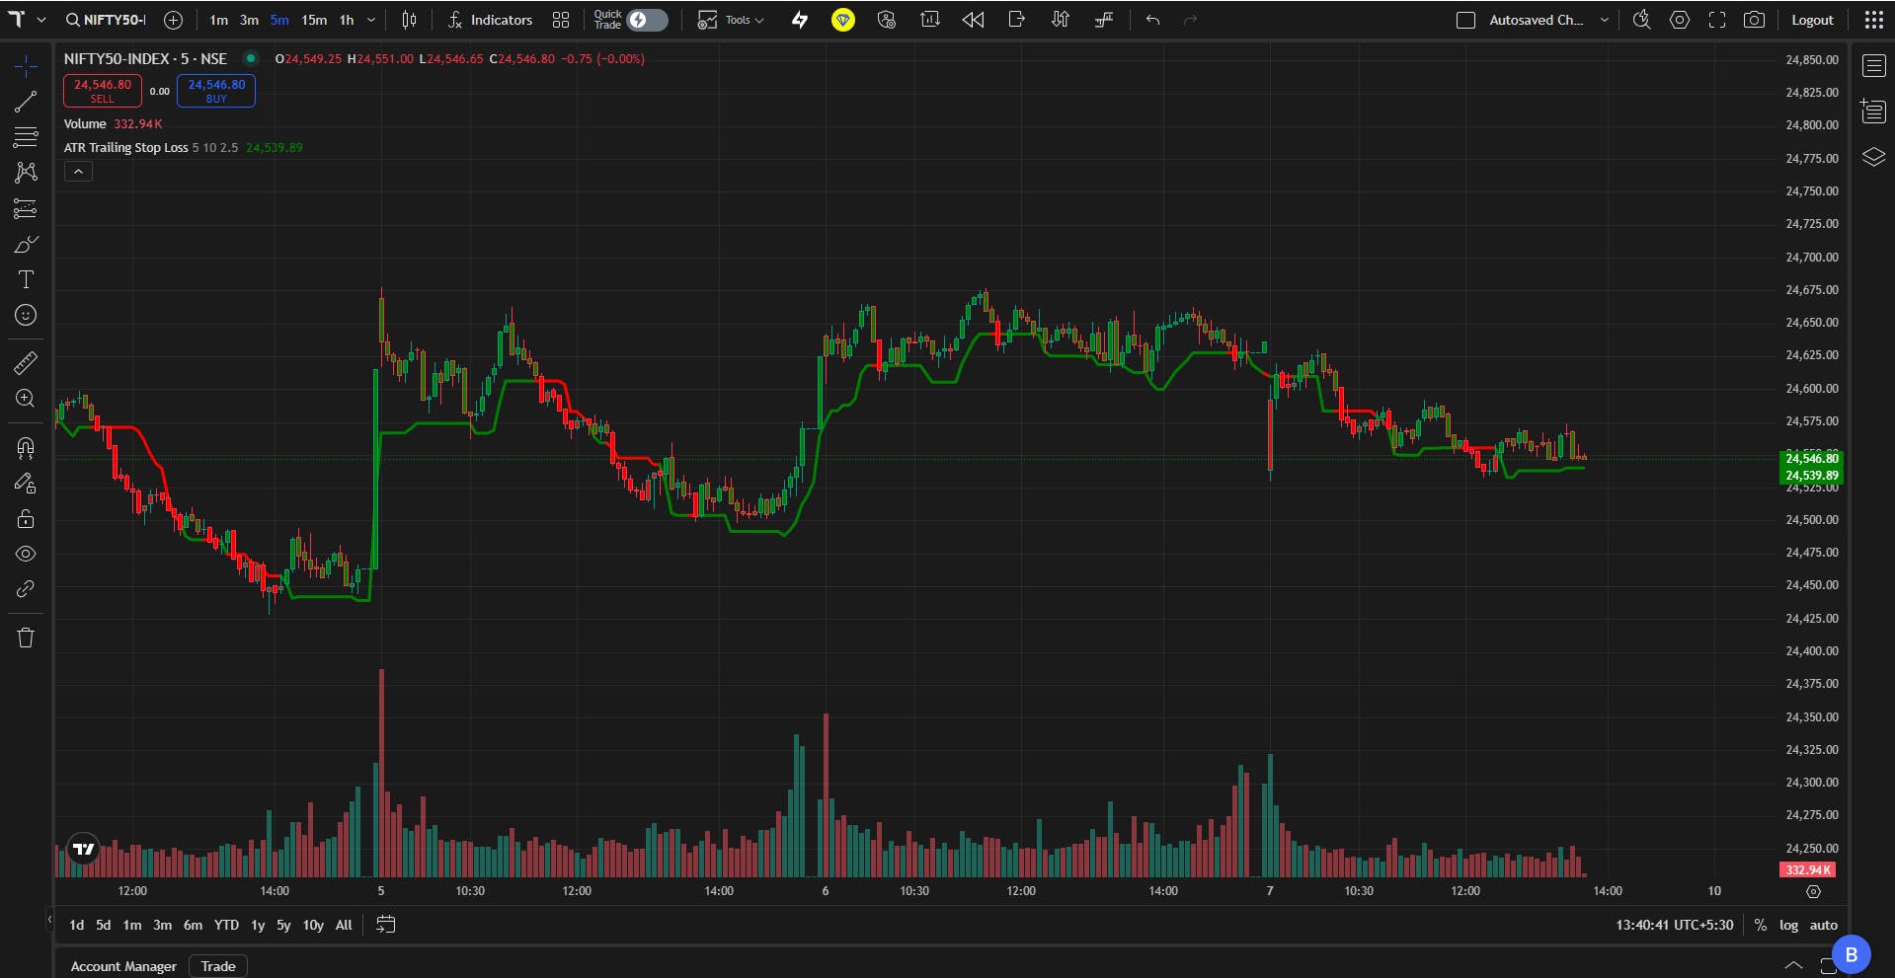Viewport: 1895px width, 978px height.
Task: Activate the zoom-in magnifier tool
Action: 26,399
